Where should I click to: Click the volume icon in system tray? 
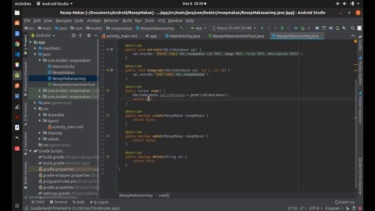(345, 4)
